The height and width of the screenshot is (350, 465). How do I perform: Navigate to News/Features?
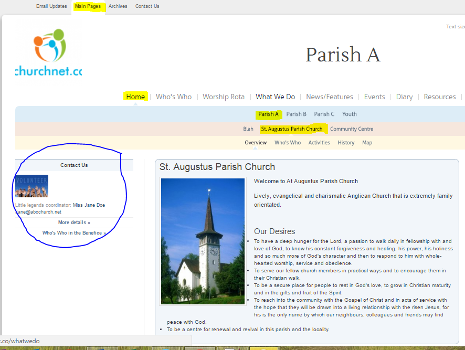[x=329, y=97]
